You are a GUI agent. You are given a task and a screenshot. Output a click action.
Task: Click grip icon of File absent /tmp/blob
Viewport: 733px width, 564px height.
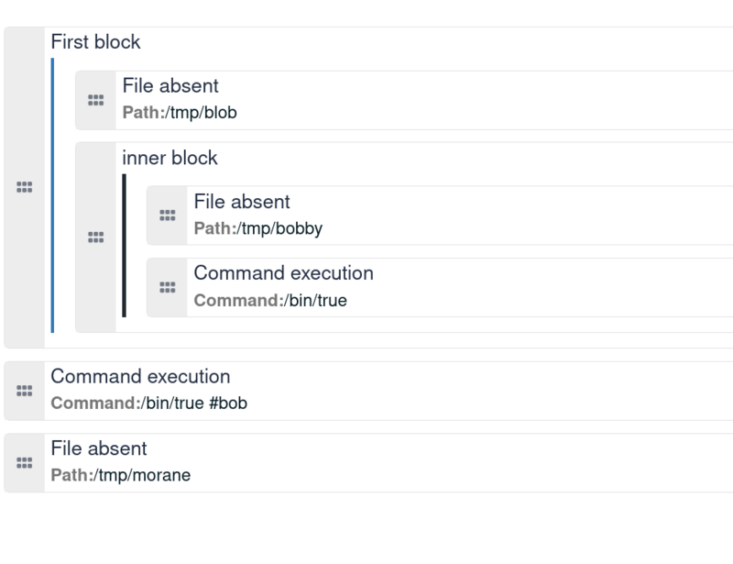click(x=96, y=100)
